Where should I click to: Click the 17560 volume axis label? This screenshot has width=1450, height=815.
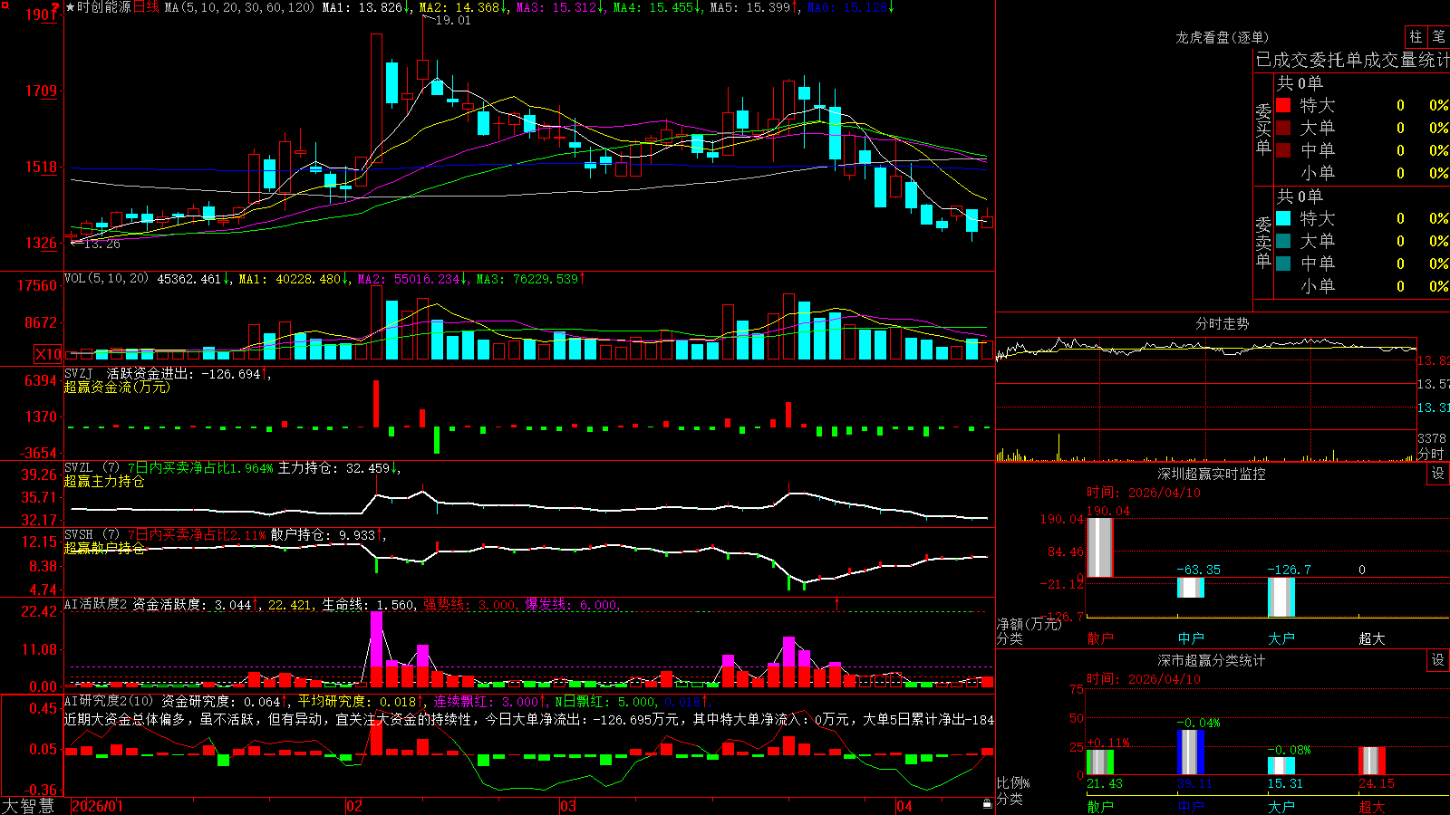[x=37, y=285]
